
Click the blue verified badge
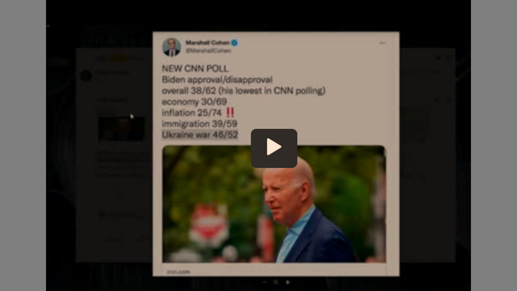(x=234, y=42)
